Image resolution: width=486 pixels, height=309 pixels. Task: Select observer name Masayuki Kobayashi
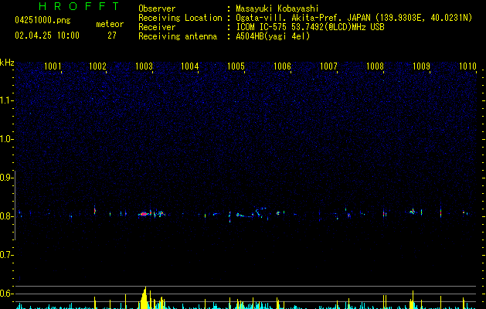(277, 8)
